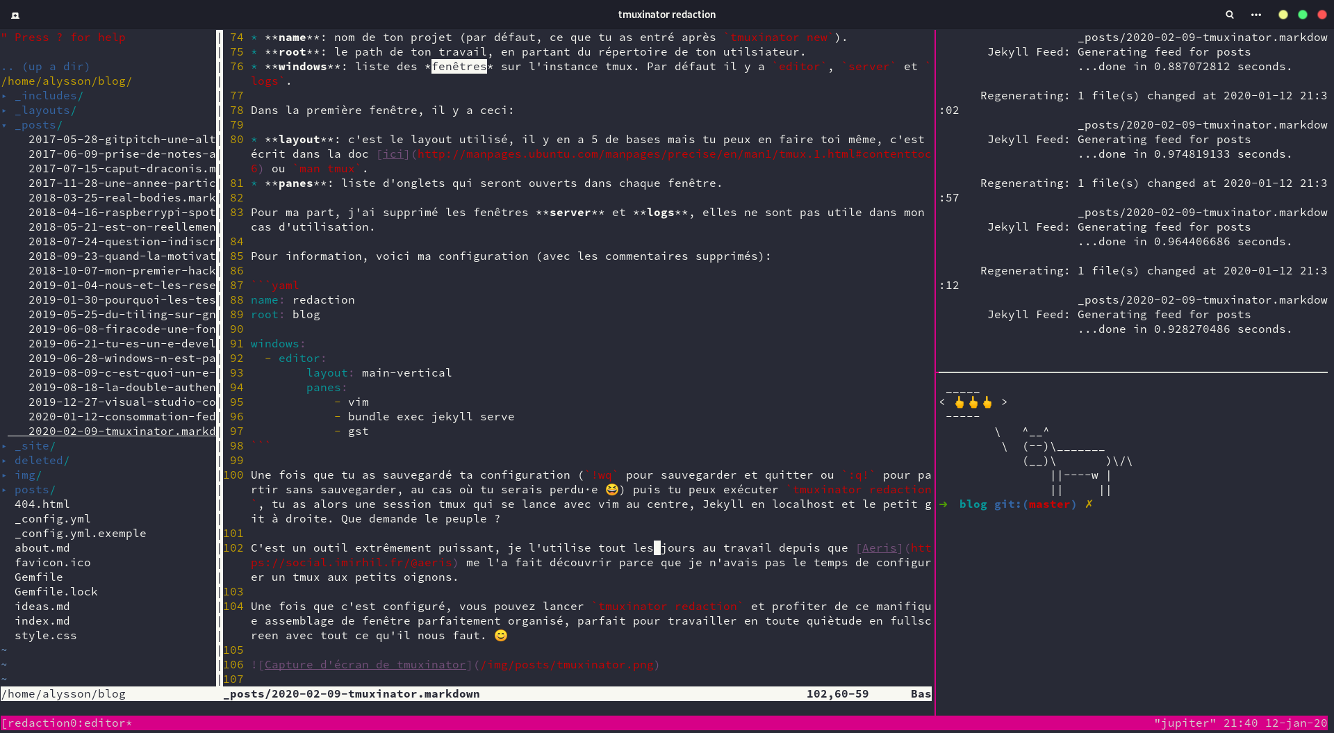The image size is (1334, 733).
Task: Expand the _layouts/ folder in NERDTree
Action: (x=45, y=110)
